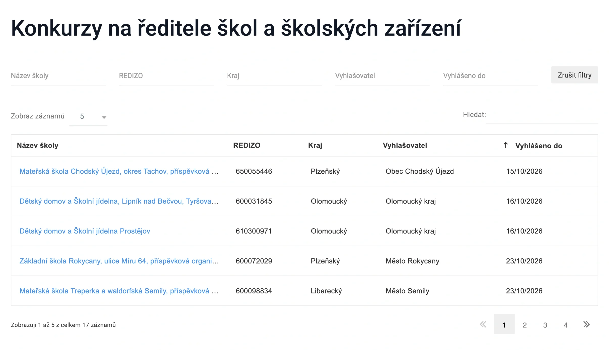The width and height of the screenshot is (609, 350).
Task: Click REDIZO value 600098834
Action: [x=254, y=291]
